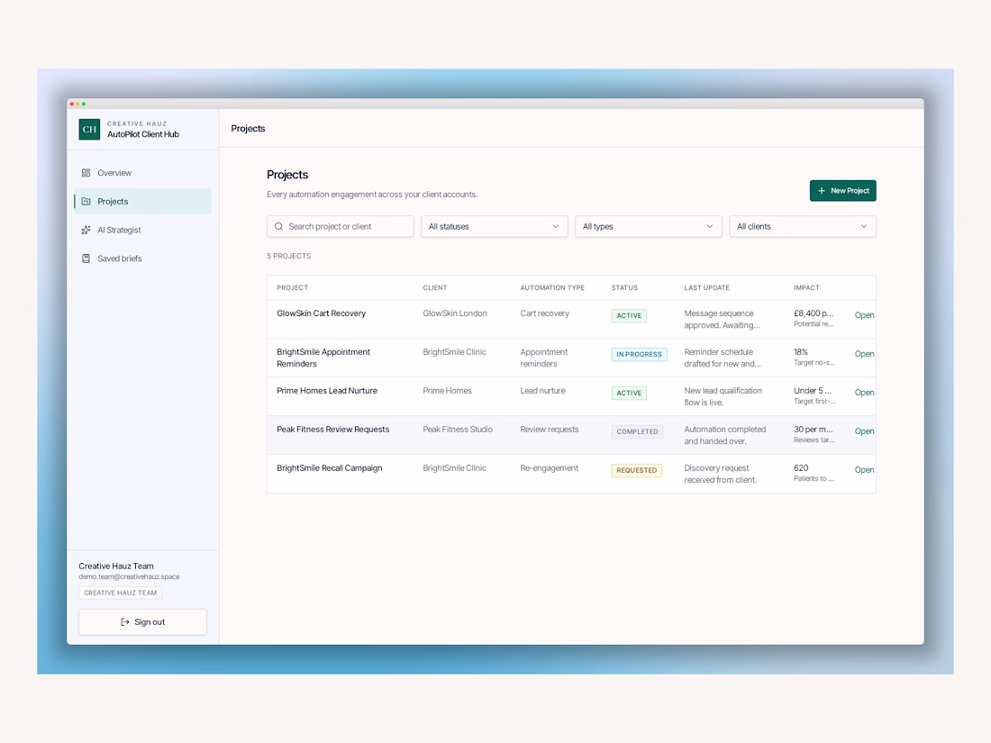Screen dimensions: 991x743
Task: Click the BrightSmile Appointment Reminders project name
Action: 323,358
